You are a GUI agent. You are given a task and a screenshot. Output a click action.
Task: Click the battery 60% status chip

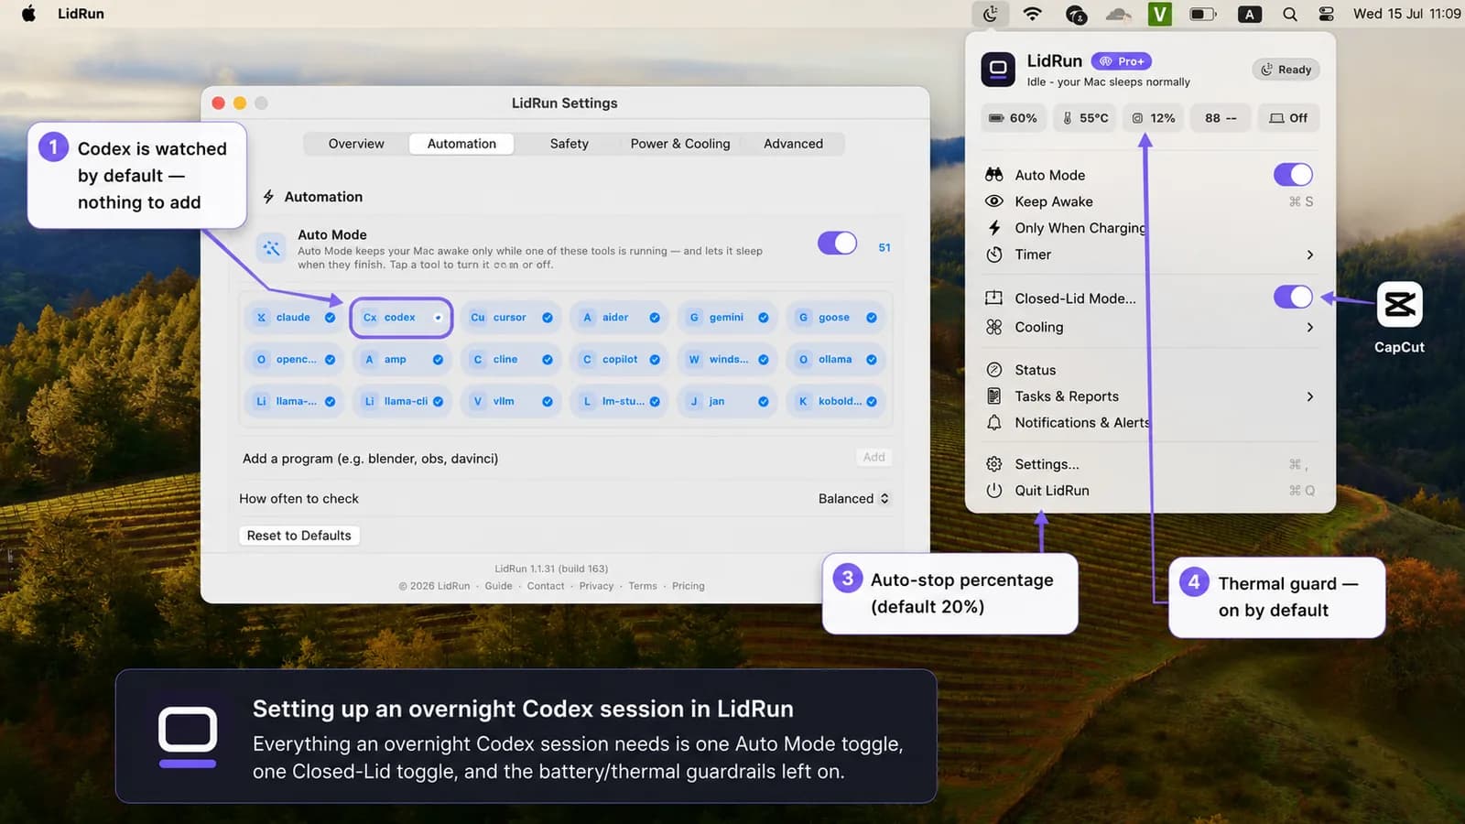[x=1013, y=118]
